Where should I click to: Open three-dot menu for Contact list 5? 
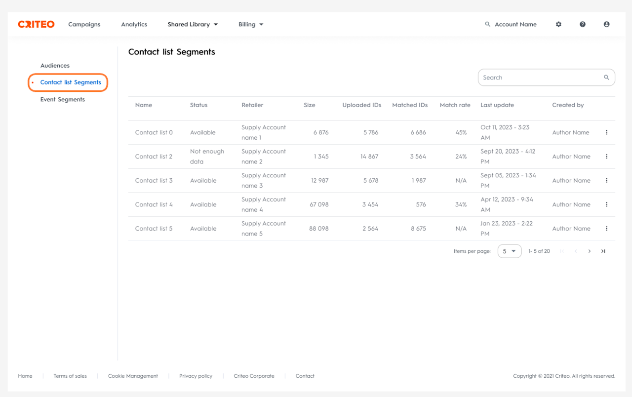tap(606, 229)
